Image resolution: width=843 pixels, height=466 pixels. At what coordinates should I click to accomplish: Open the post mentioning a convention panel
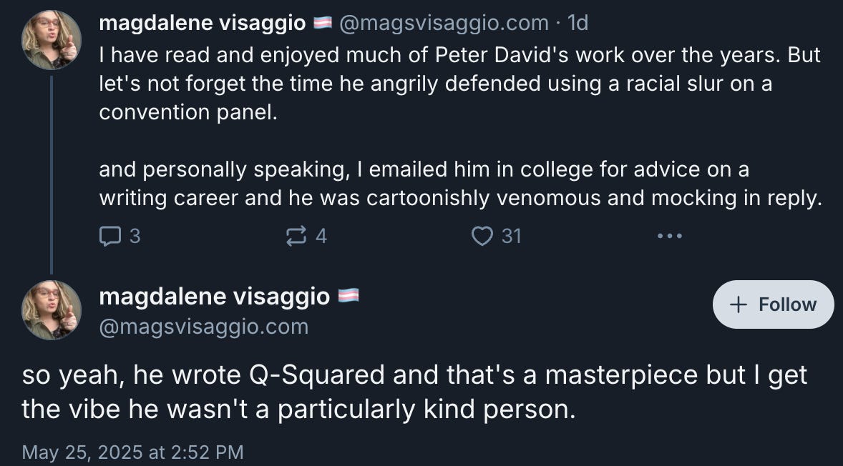click(458, 84)
